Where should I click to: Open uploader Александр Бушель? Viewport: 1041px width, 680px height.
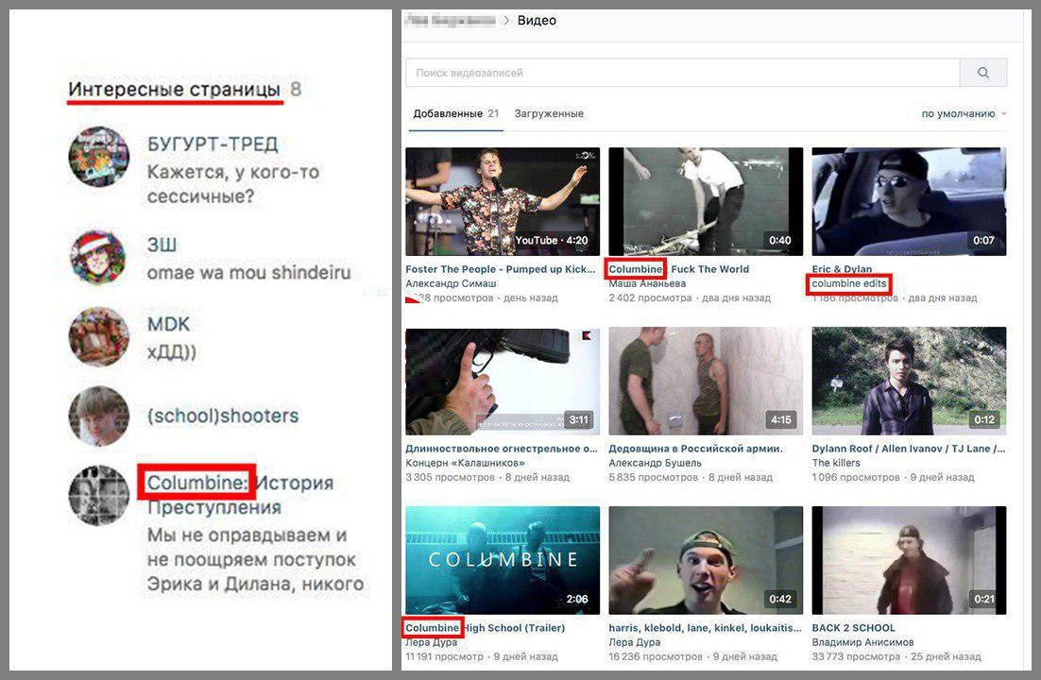pyautogui.click(x=656, y=463)
